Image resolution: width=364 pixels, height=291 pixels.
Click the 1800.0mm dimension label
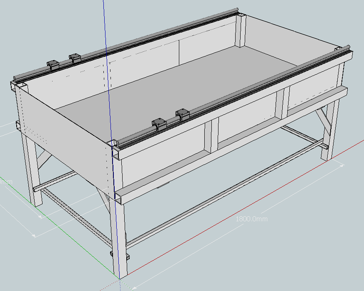click(251, 219)
